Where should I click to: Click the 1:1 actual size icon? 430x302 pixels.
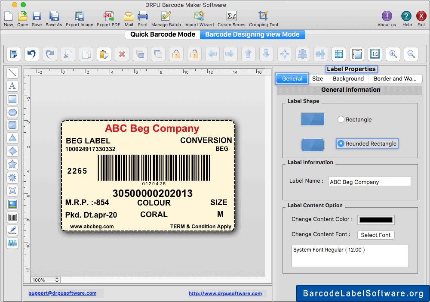375,54
